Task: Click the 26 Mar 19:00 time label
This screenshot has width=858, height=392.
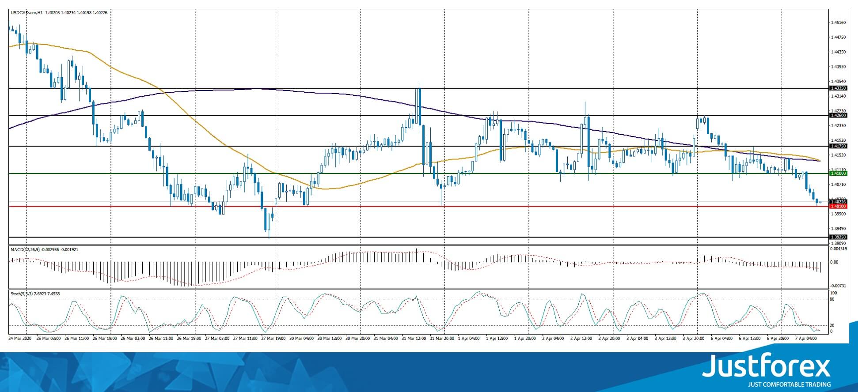Action: click(x=189, y=338)
